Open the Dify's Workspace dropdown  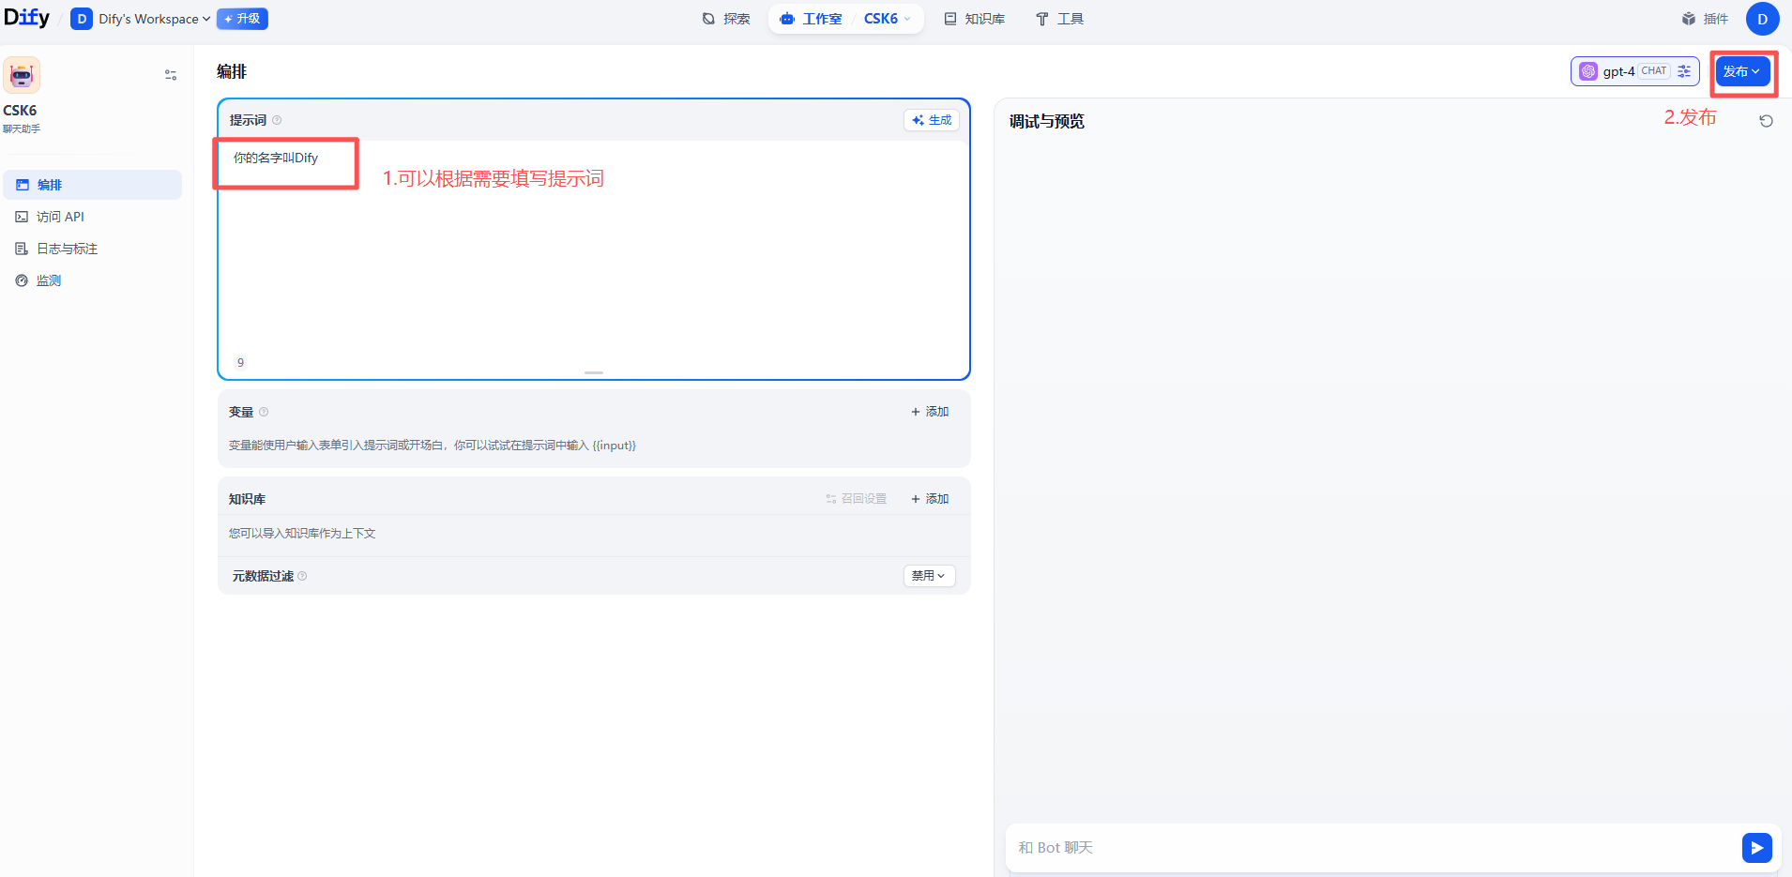click(x=139, y=19)
